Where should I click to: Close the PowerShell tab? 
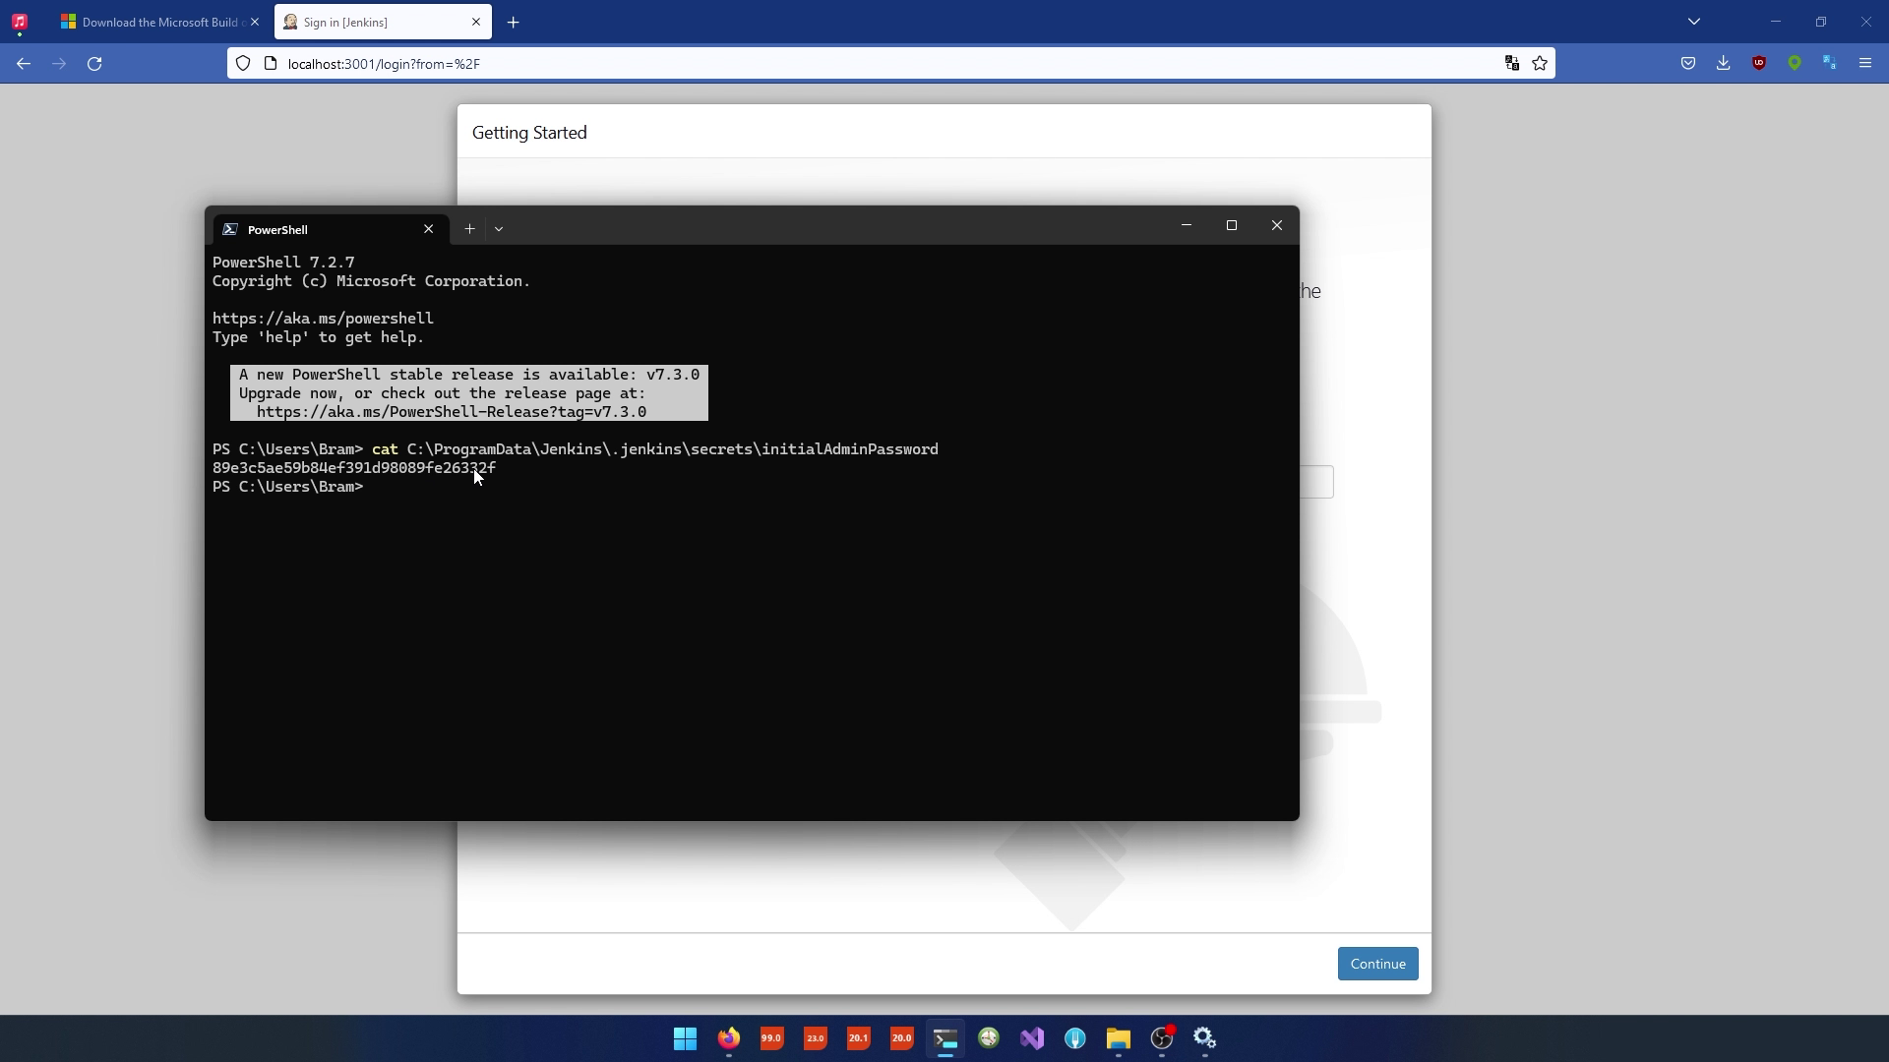tap(428, 229)
